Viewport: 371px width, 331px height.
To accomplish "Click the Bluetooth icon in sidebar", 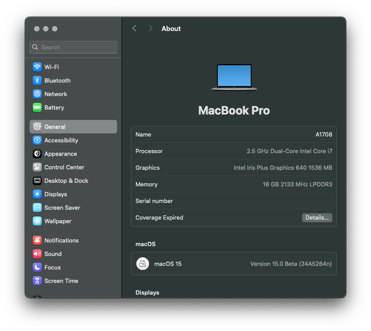I will pos(37,80).
